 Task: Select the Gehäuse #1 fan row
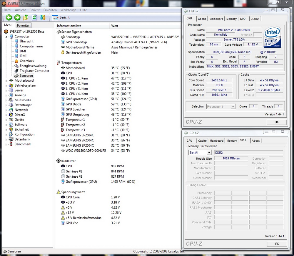(92, 171)
